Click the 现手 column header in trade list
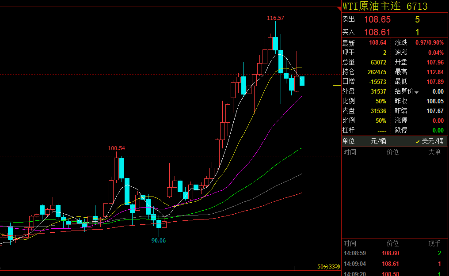Image resolution: width=449 pixels, height=276 pixels. pos(434,243)
